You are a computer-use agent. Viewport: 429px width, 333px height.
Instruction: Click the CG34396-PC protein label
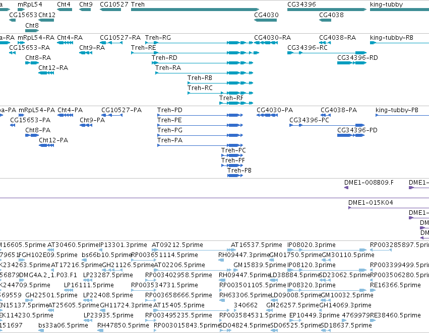[x=309, y=120]
